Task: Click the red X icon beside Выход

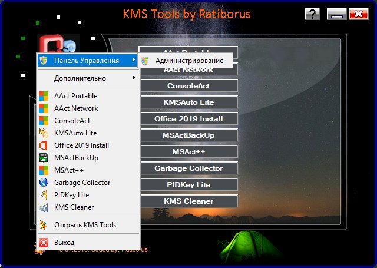Action: (x=44, y=243)
